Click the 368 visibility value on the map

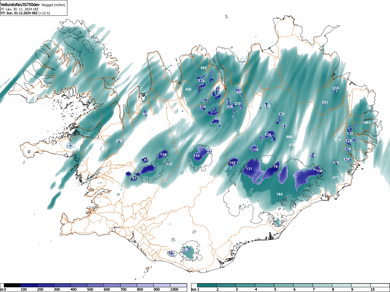click(188, 89)
